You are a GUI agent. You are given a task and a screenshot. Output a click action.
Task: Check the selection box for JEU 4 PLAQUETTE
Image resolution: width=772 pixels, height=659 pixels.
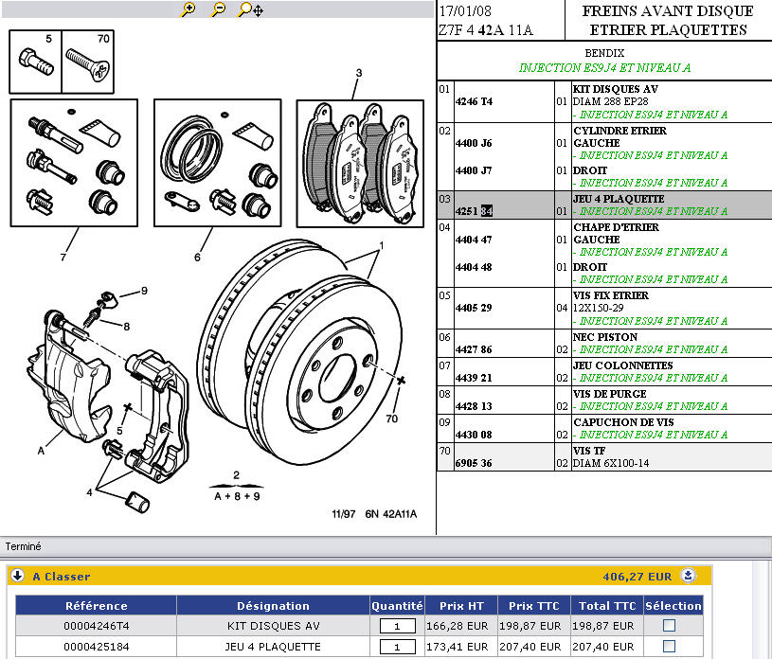tap(669, 647)
